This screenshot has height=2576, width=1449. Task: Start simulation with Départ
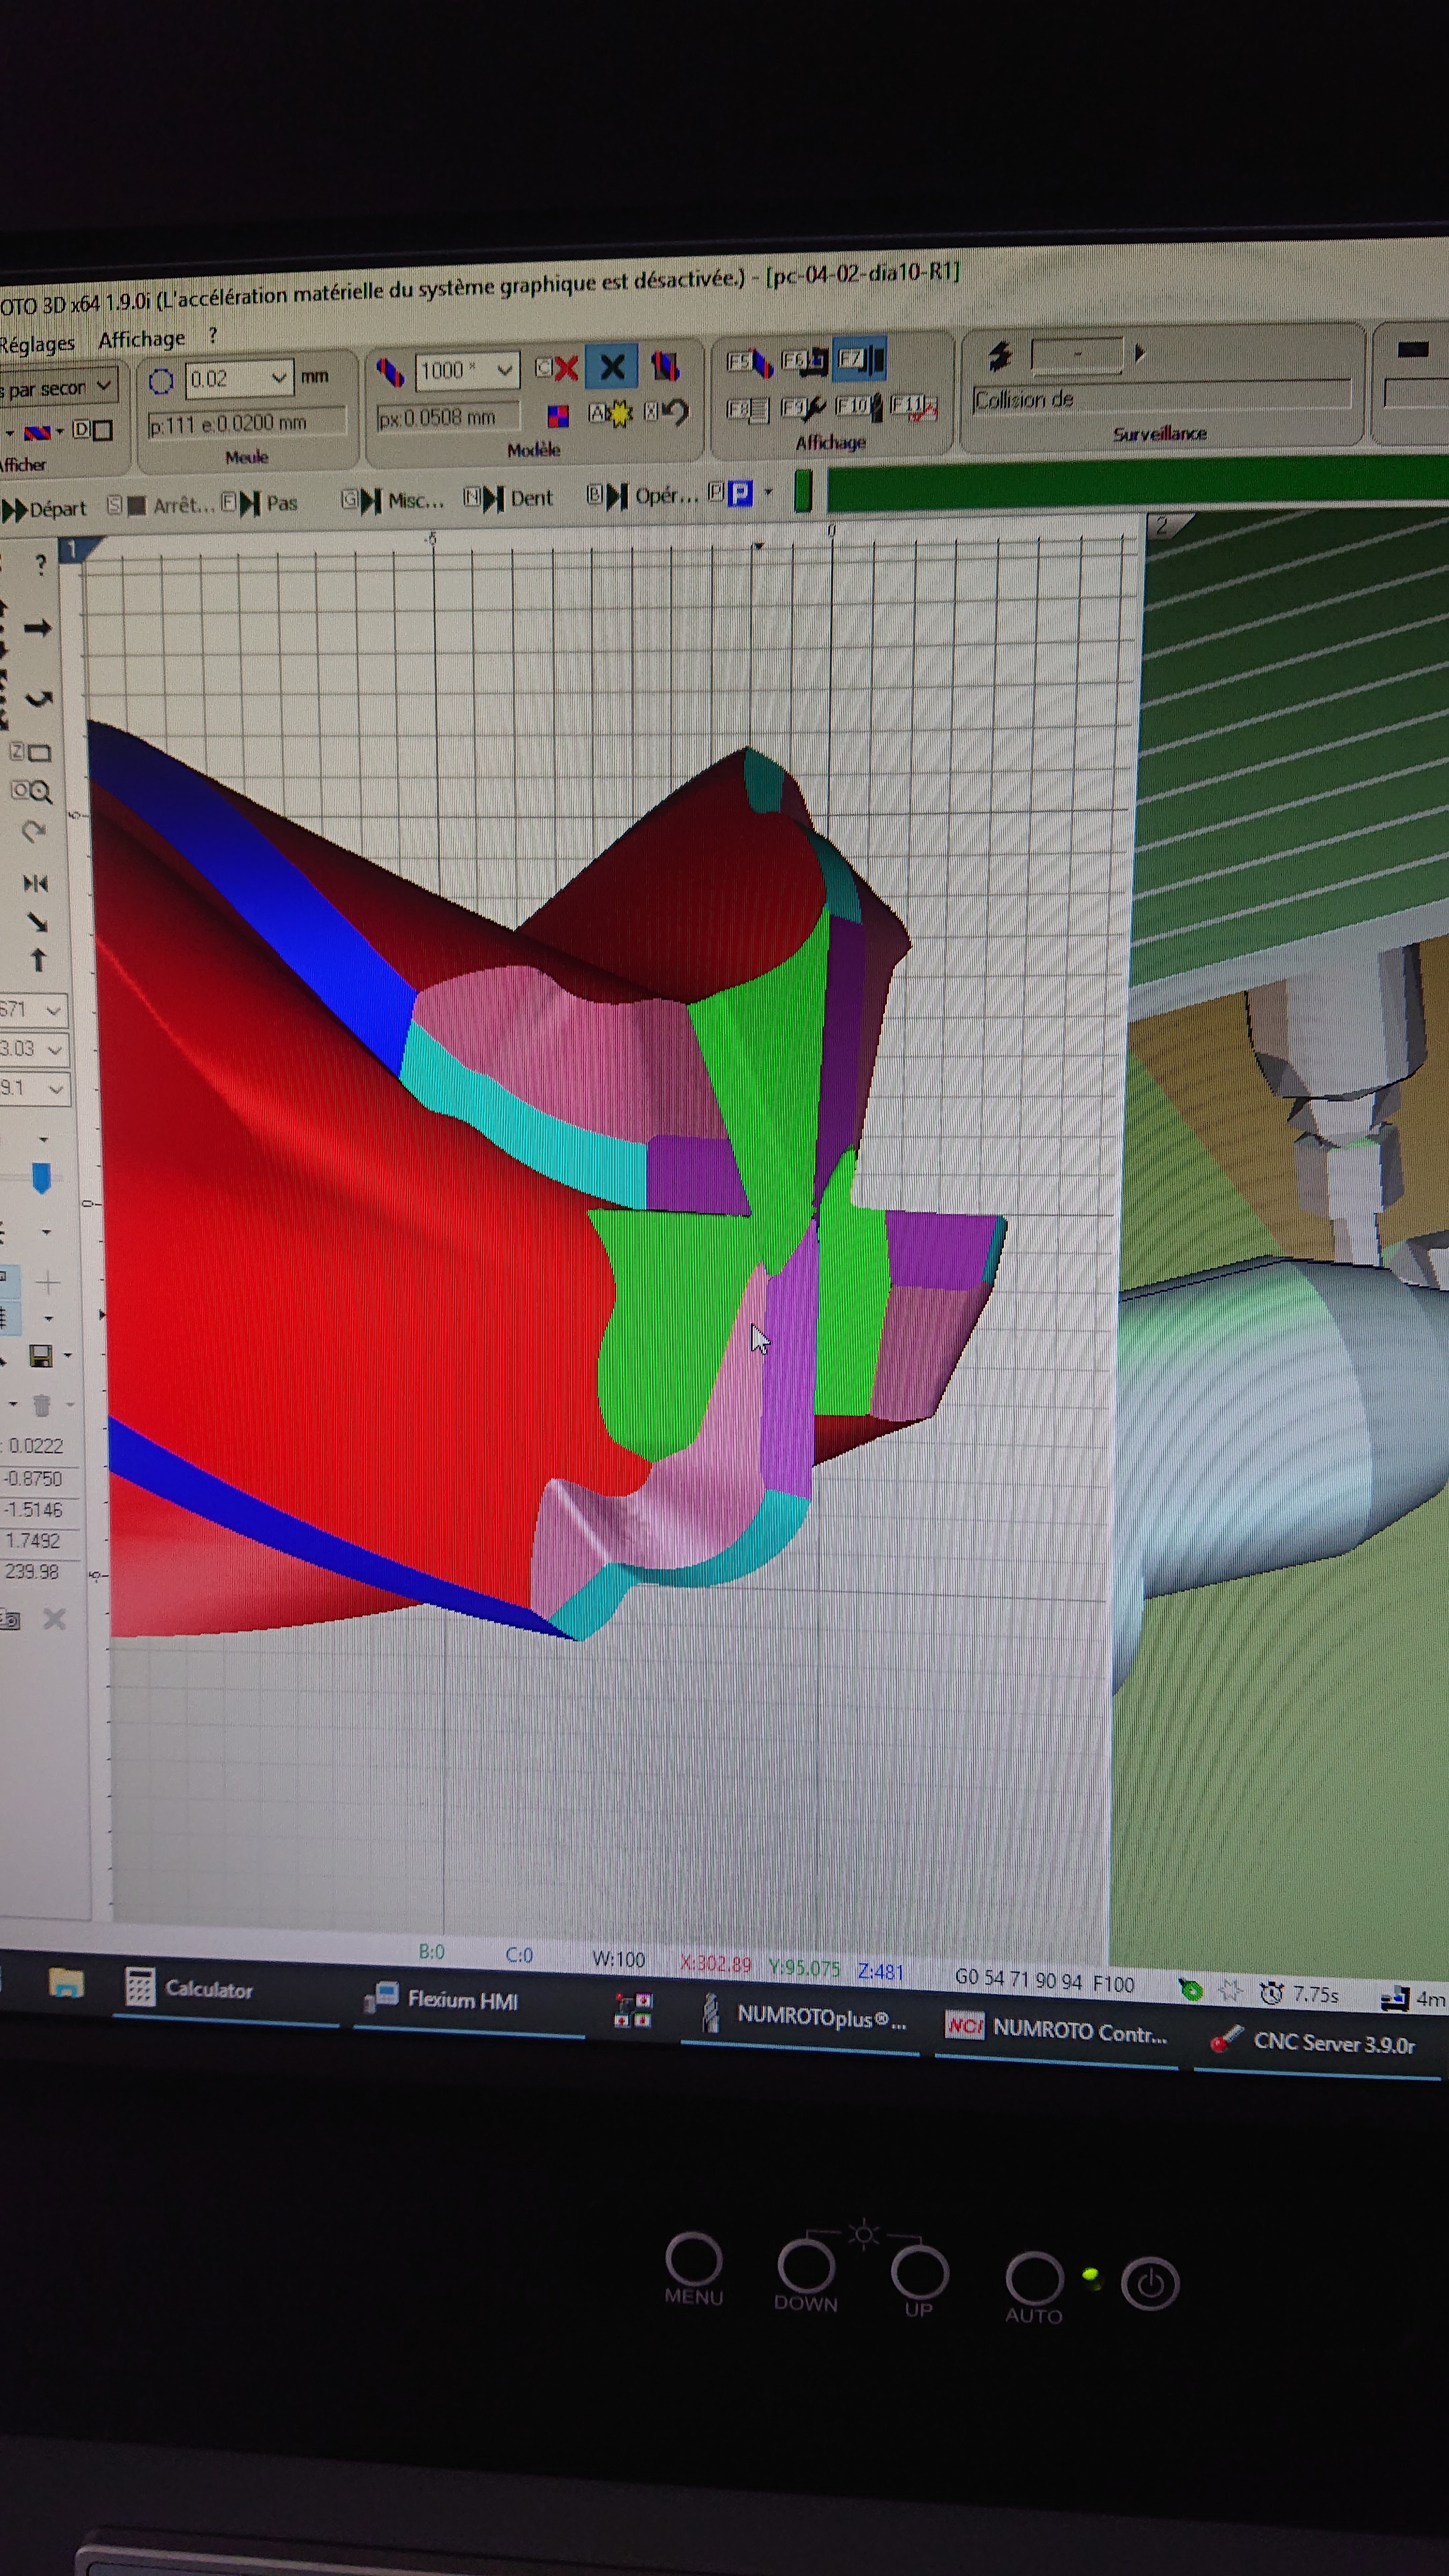(45, 509)
